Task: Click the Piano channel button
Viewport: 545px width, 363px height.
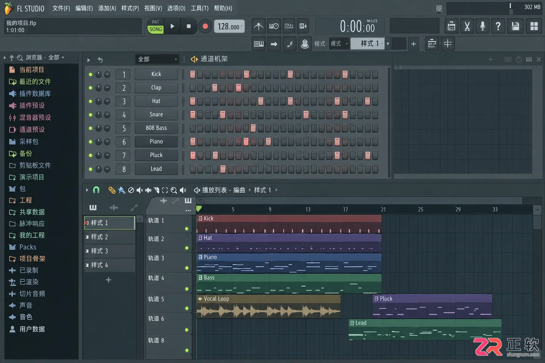Action: (156, 142)
